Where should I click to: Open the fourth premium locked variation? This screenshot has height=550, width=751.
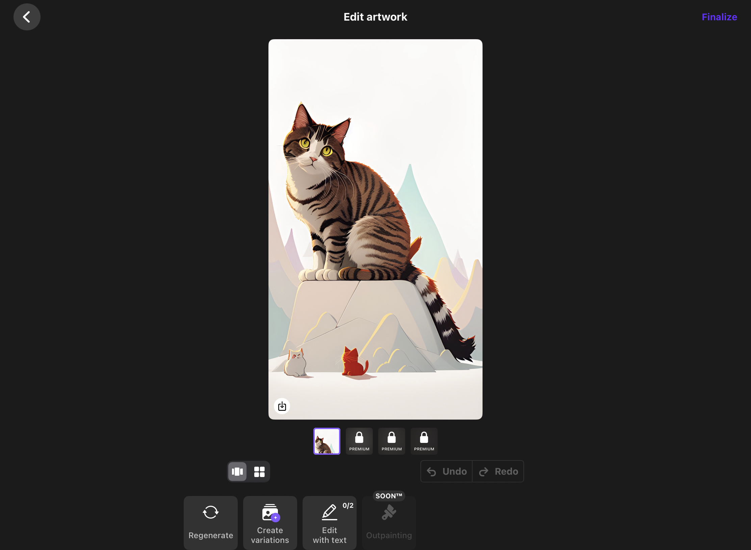pyautogui.click(x=424, y=441)
